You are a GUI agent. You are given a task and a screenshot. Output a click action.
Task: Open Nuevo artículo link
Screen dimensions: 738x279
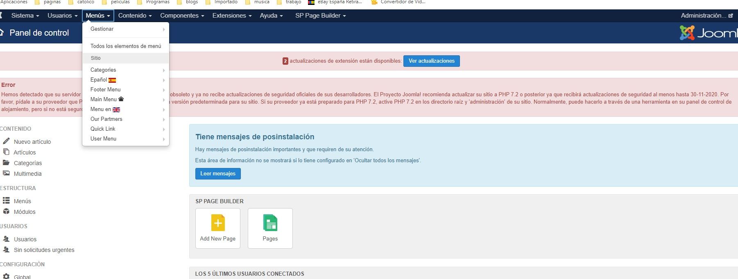pos(32,142)
